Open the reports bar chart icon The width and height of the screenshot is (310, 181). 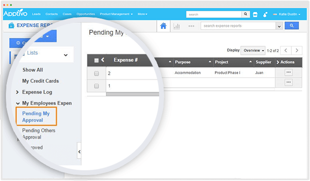pos(177,26)
